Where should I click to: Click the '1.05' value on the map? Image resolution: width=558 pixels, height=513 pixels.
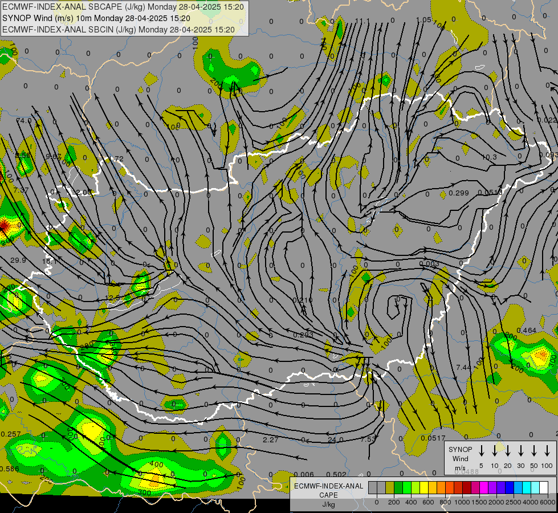click(x=424, y=20)
